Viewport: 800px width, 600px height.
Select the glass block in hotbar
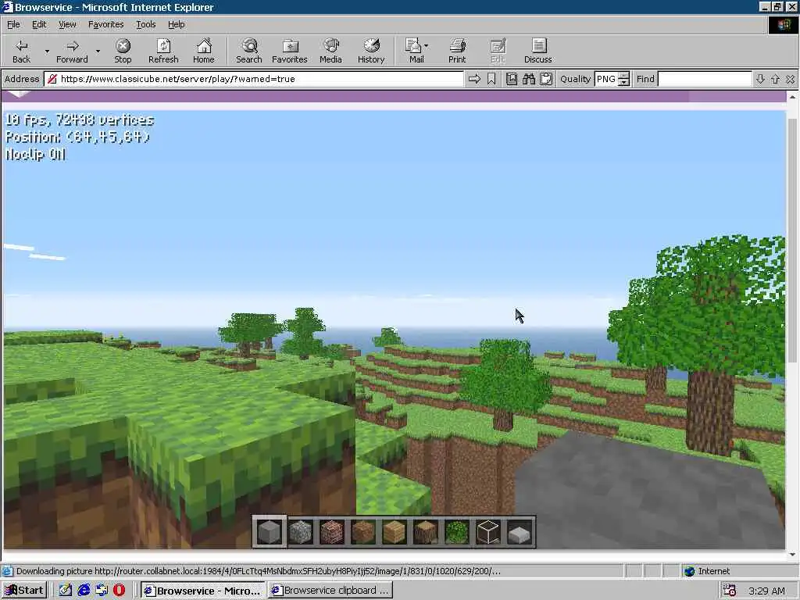coord(488,531)
